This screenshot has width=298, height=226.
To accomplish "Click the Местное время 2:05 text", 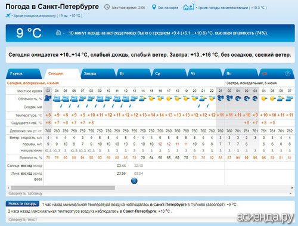I will pyautogui.click(x=128, y=8).
